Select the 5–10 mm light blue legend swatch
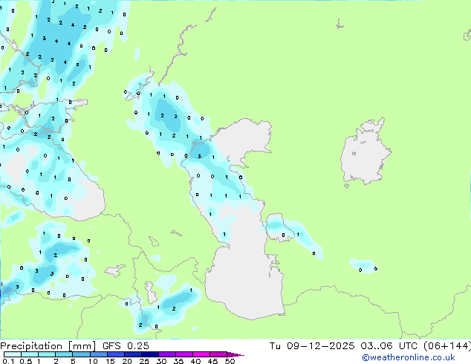The height and width of the screenshot is (364, 471). (x=81, y=354)
